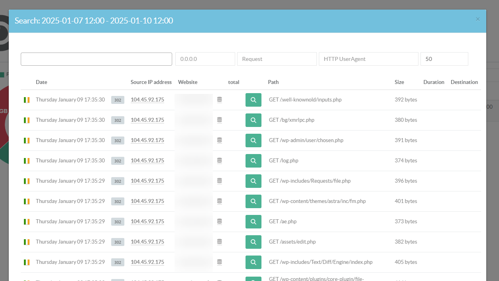The width and height of the screenshot is (499, 281).
Task: Click the 302 status badge in first row
Action: (118, 100)
